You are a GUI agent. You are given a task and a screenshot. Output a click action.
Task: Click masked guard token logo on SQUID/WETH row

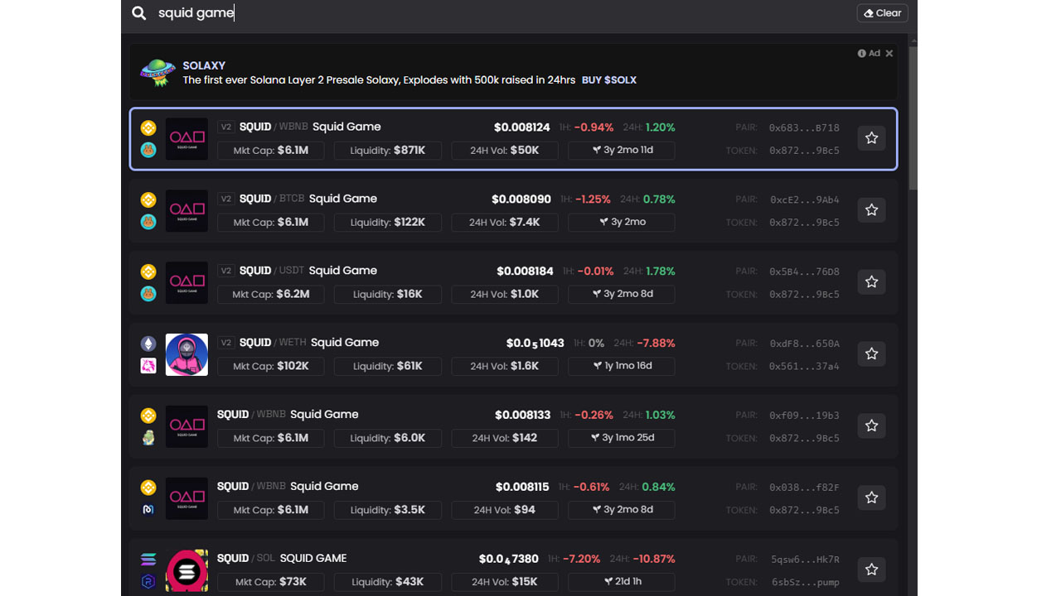coord(187,354)
